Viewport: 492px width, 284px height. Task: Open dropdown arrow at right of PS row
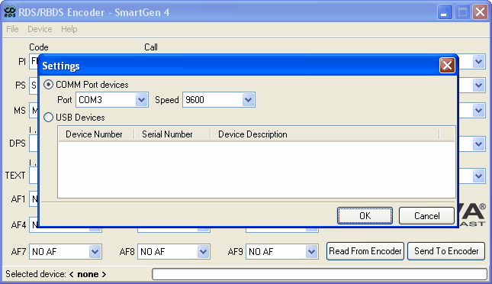pos(478,86)
